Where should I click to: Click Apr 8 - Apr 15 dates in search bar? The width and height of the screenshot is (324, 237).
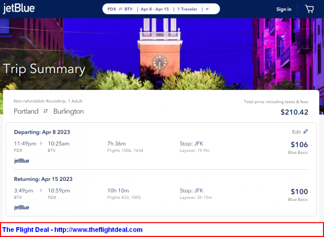click(x=155, y=9)
